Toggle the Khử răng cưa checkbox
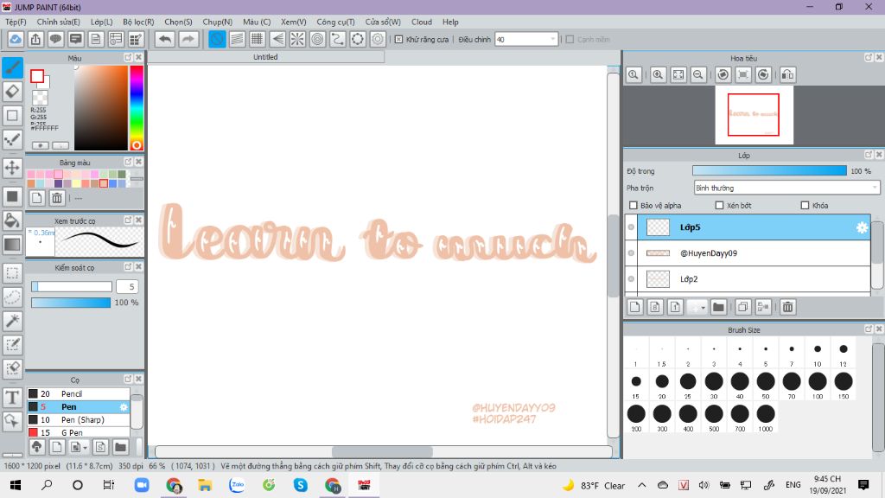 (x=399, y=40)
